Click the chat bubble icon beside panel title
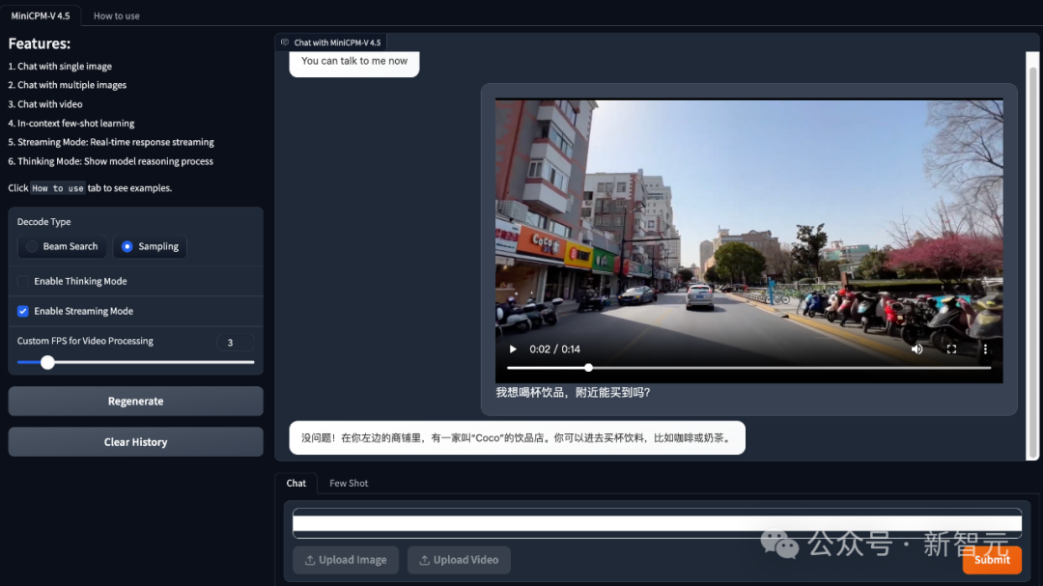The height and width of the screenshot is (586, 1043). click(x=285, y=42)
